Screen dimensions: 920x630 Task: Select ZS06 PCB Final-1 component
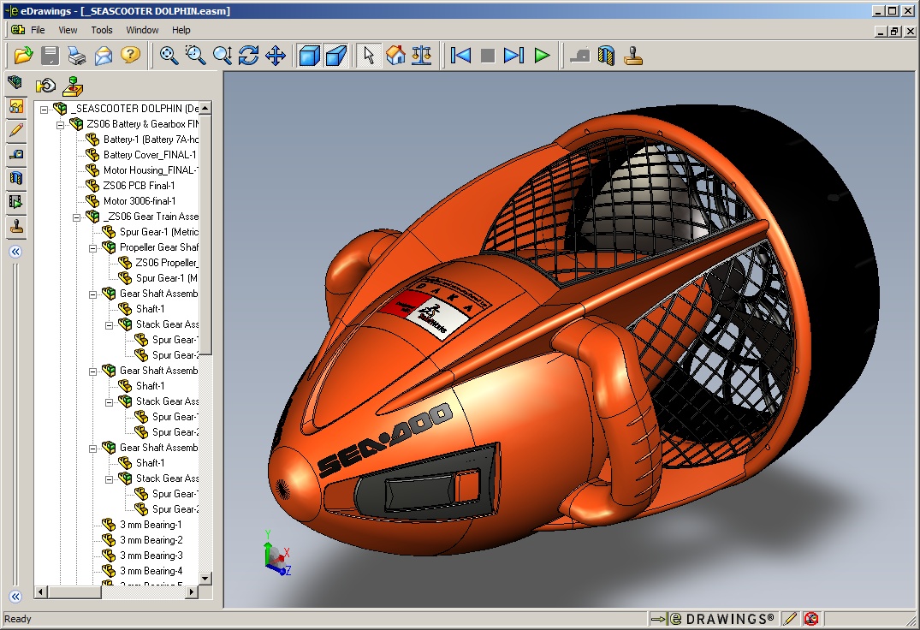[130, 186]
